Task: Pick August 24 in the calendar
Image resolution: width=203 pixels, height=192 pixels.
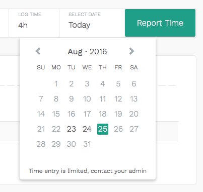Action: (87, 129)
